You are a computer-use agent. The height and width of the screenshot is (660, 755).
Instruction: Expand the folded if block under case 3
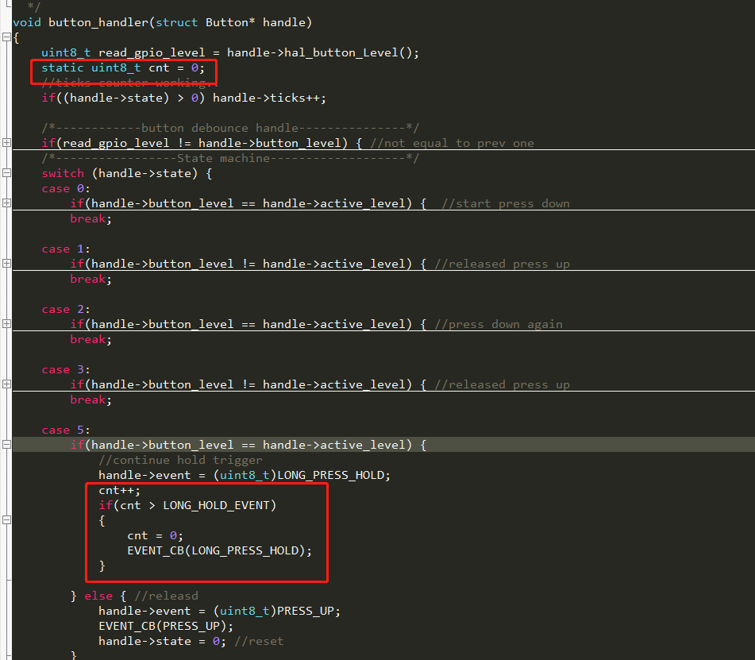[6, 384]
